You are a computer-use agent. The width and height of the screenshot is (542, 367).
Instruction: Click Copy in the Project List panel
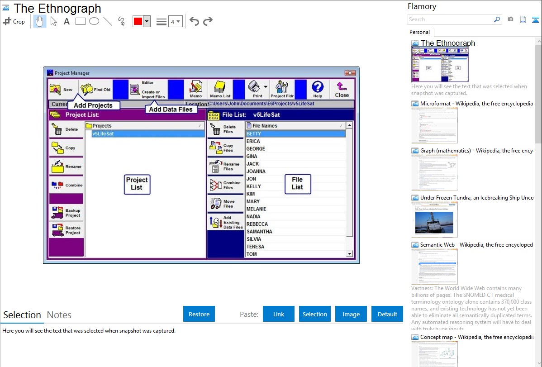point(66,148)
